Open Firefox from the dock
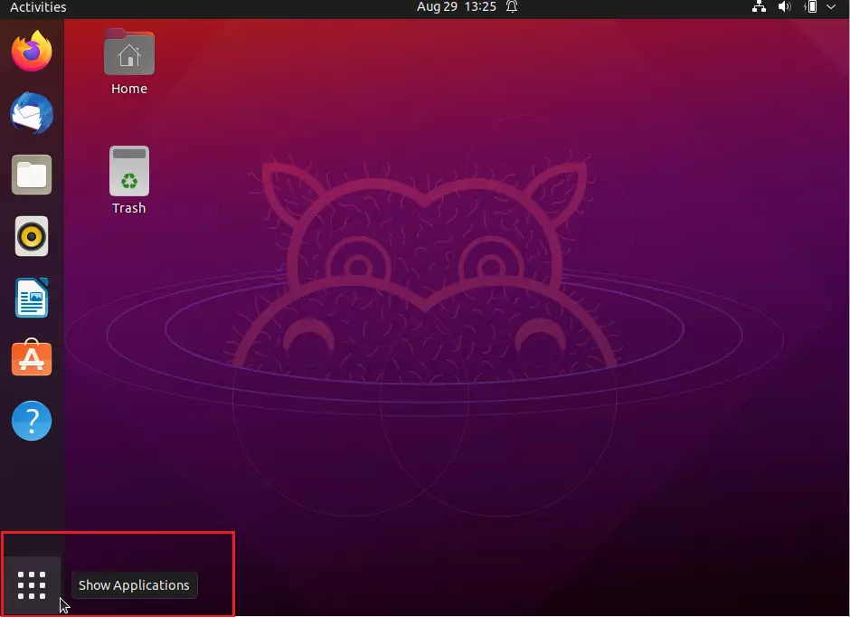 (x=32, y=51)
